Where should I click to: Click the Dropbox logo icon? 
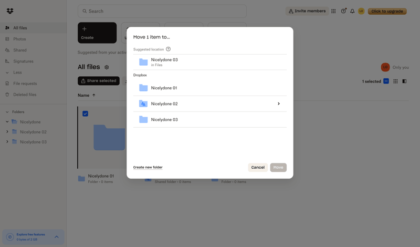[10, 11]
